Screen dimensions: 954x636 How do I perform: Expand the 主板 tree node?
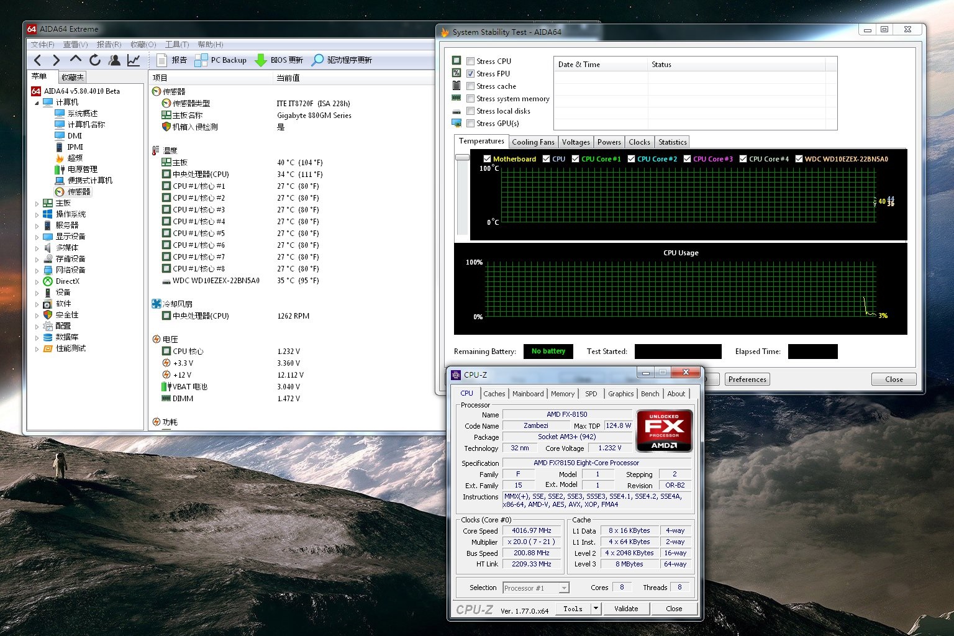37,203
